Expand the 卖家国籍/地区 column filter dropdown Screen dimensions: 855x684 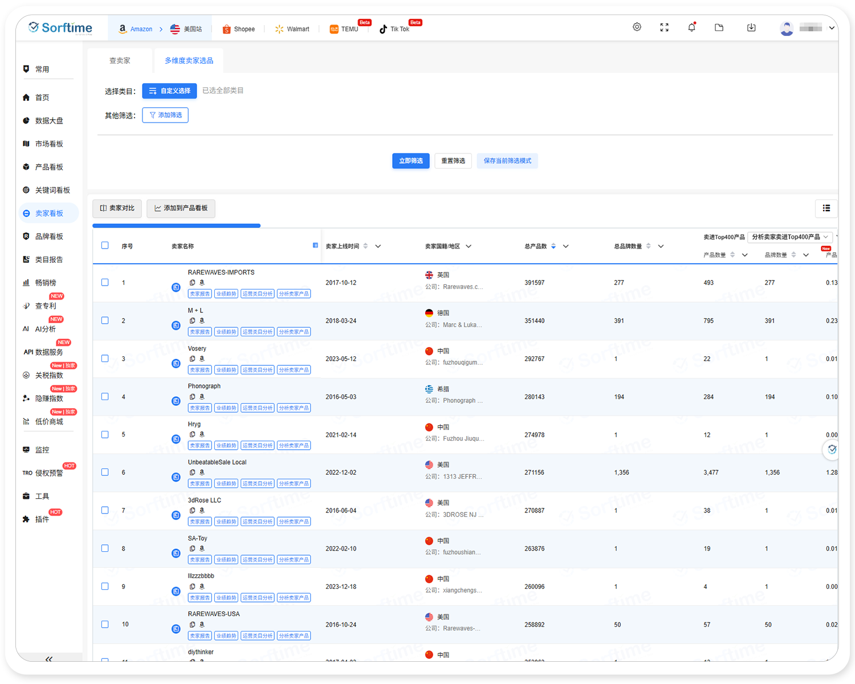tap(469, 246)
